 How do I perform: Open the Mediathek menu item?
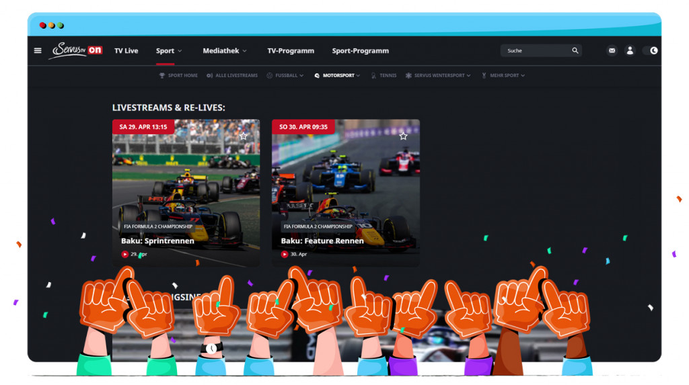point(221,51)
